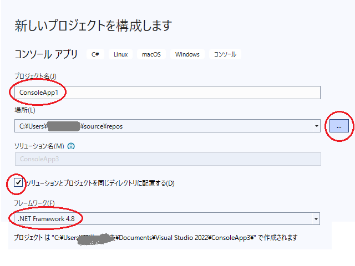Click the Linux tag

(x=120, y=54)
